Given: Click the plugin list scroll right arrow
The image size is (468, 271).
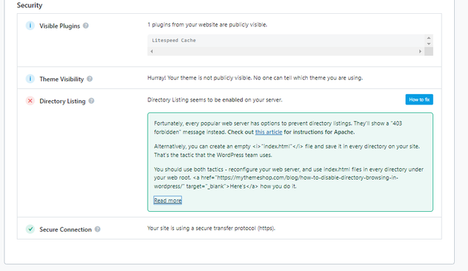Looking at the screenshot, I should pos(420,51).
